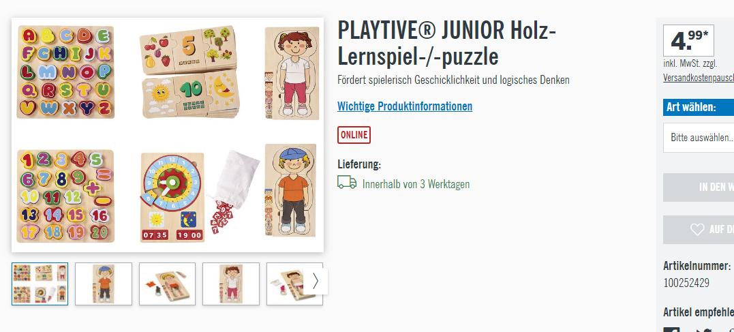
Task: Share the article via the Twitter bird icon
Action: (x=704, y=330)
